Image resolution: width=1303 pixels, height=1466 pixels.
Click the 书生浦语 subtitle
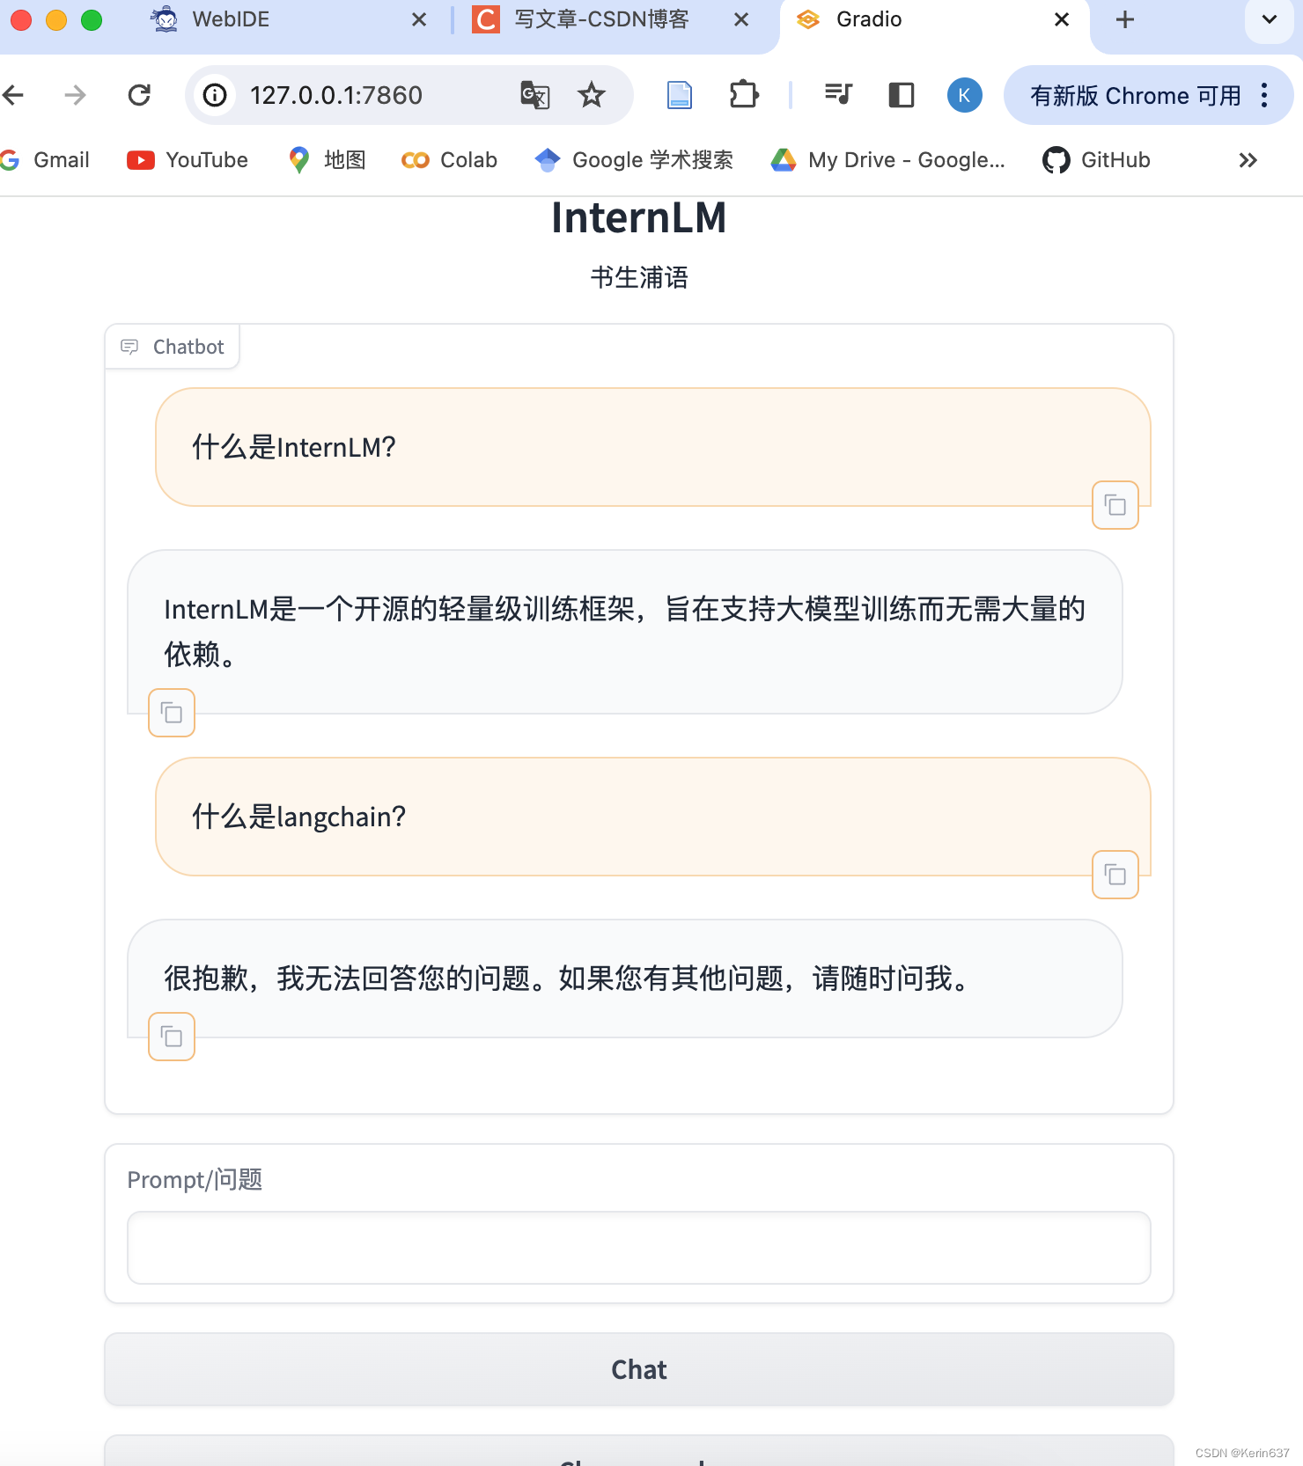[639, 278]
